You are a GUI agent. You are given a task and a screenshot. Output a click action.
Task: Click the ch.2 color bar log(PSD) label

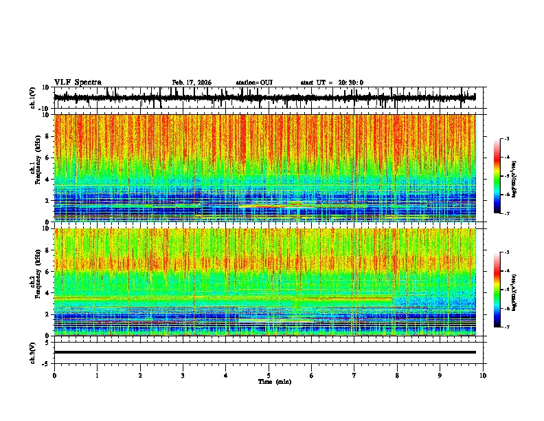pos(514,292)
